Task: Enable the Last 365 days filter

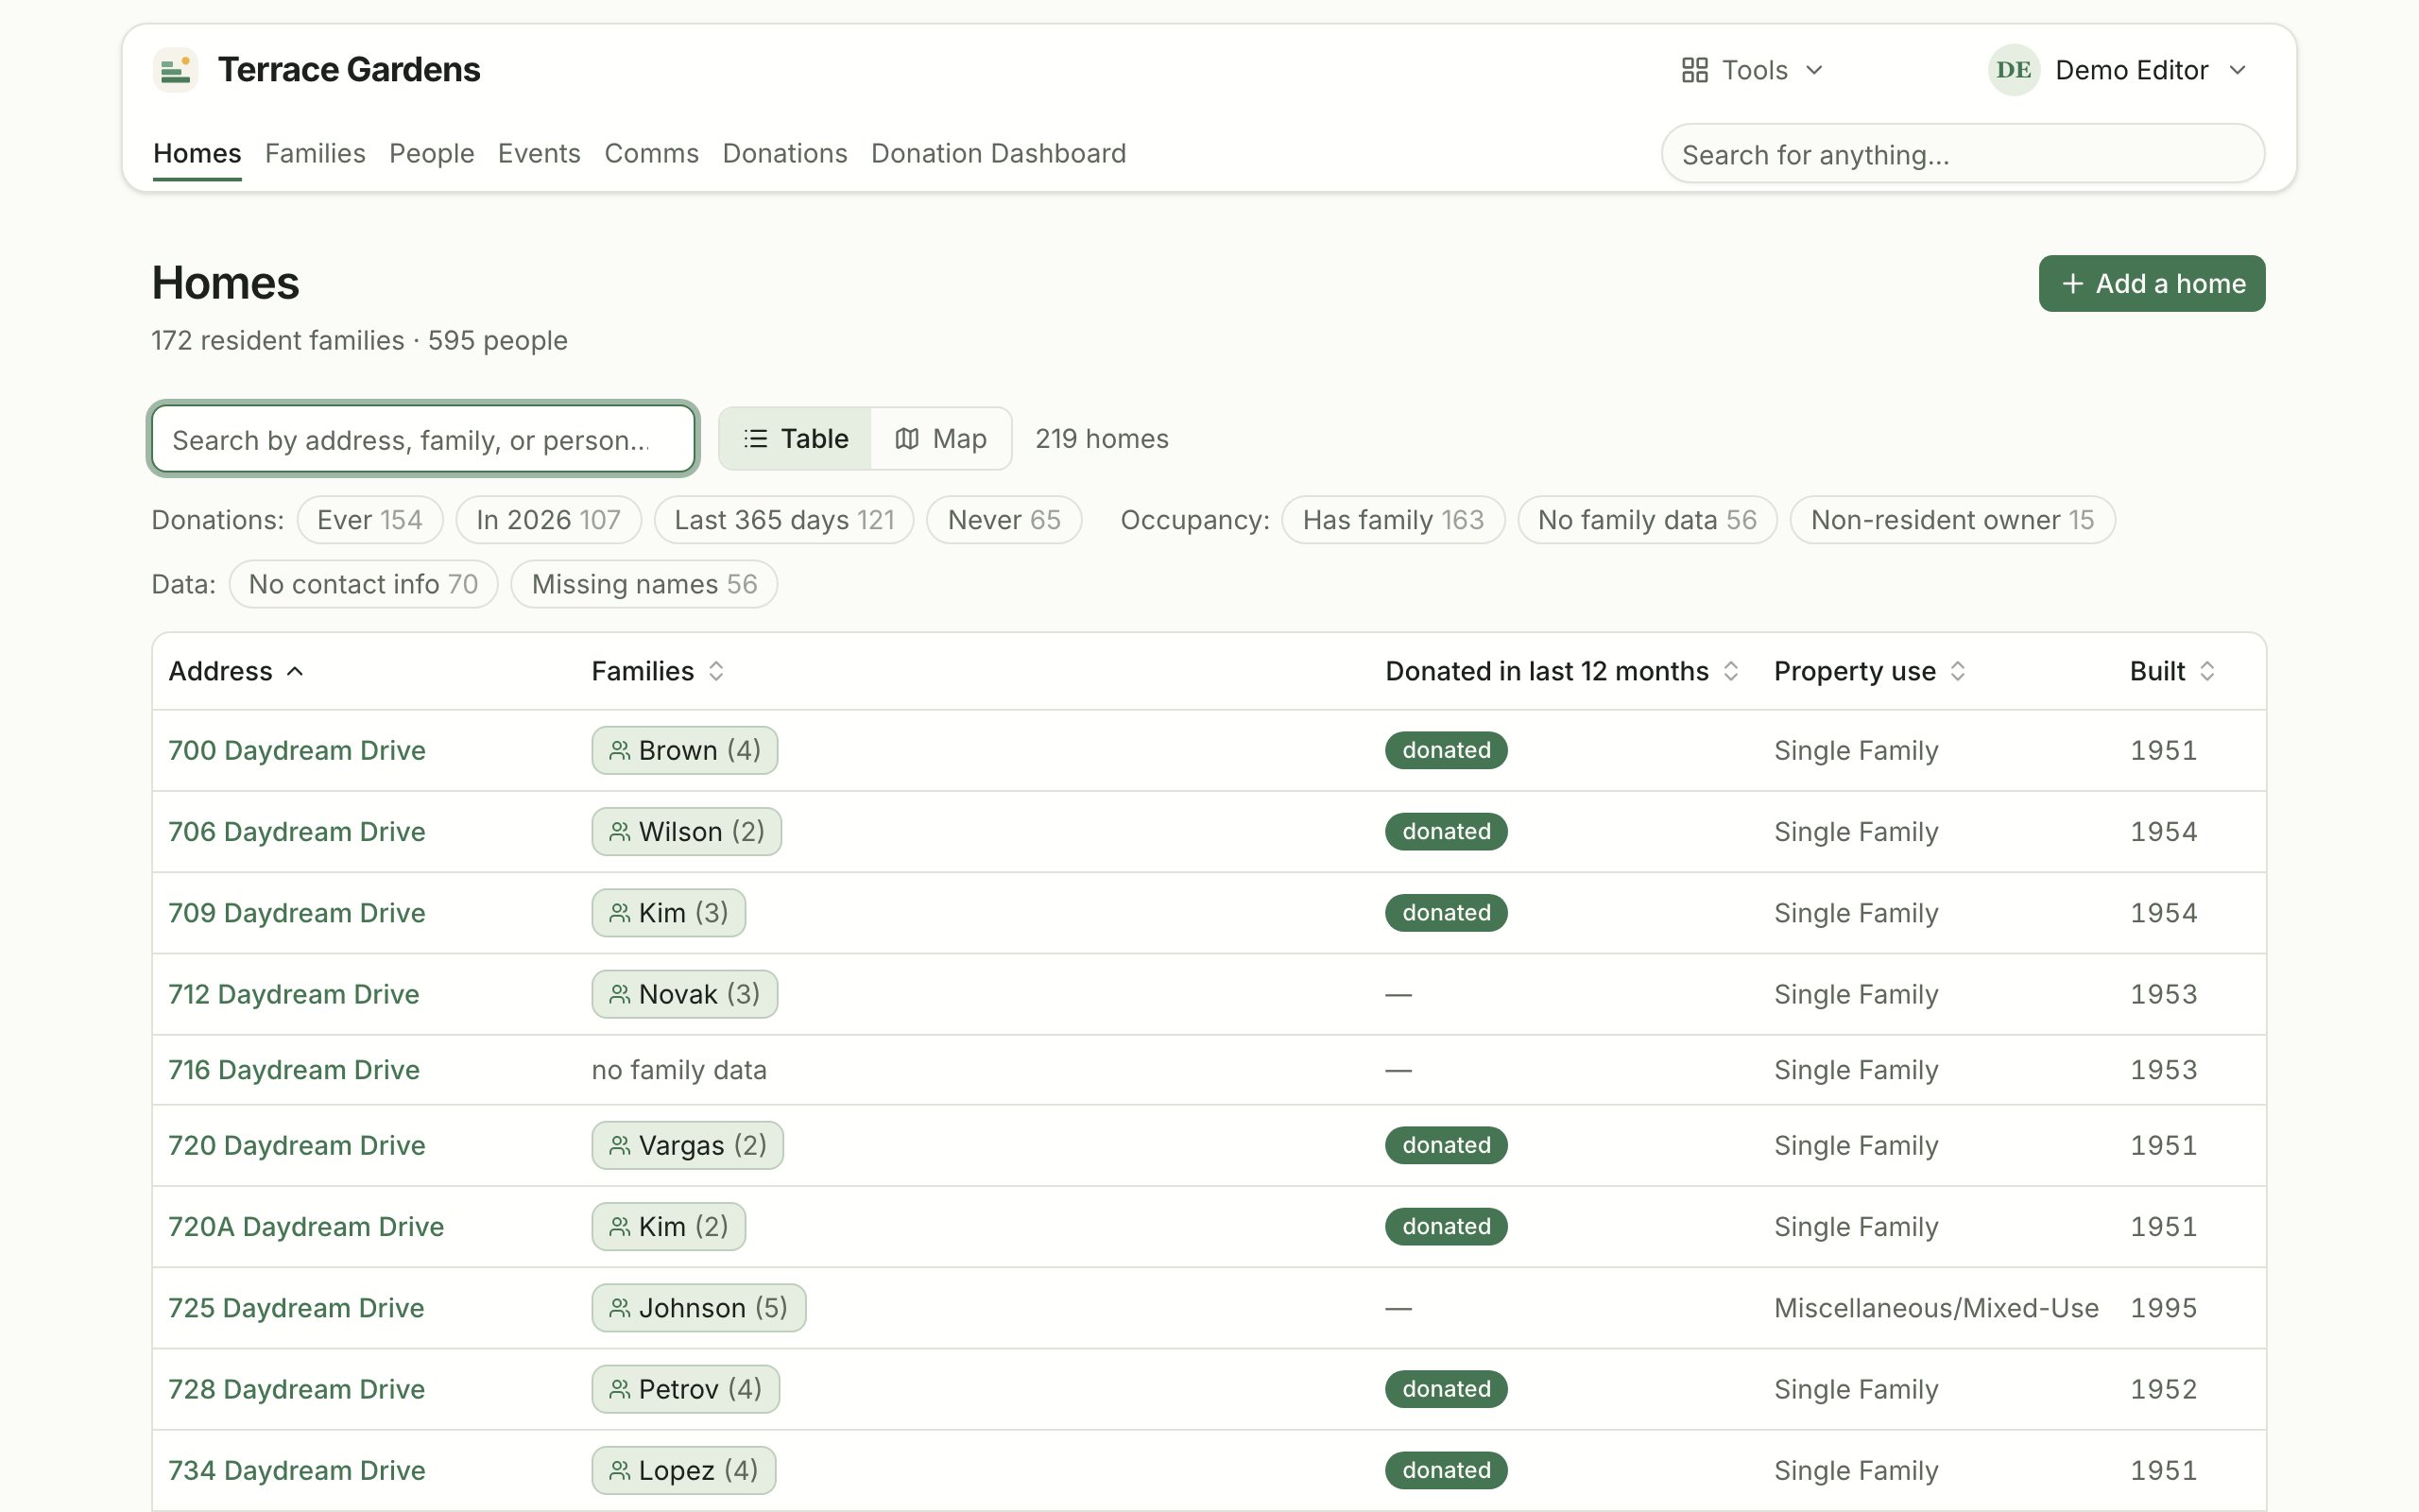Action: point(783,520)
